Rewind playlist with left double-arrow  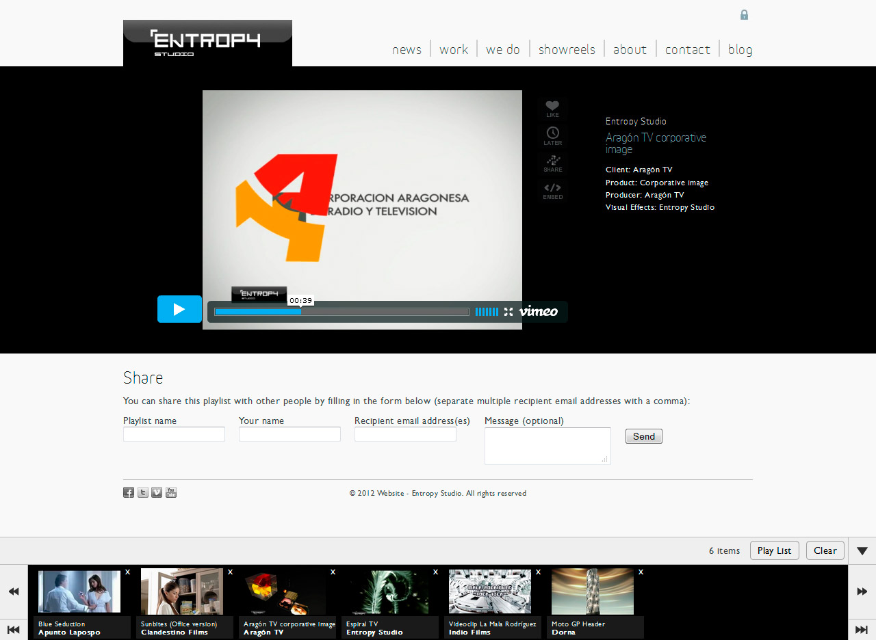coord(14,591)
